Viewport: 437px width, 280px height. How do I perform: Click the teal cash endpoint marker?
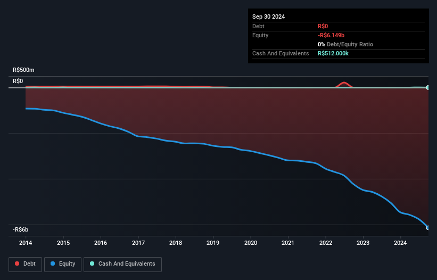click(428, 87)
